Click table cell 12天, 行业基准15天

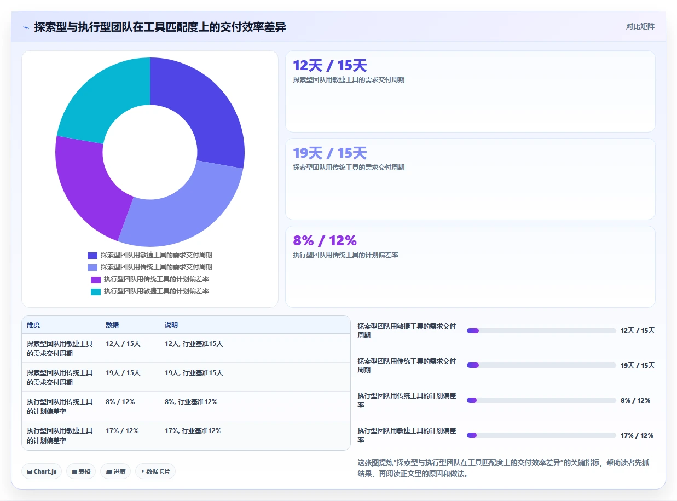coord(194,344)
